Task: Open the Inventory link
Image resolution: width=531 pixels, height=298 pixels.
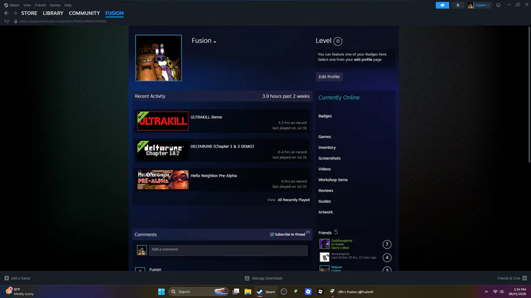Action: pyautogui.click(x=327, y=148)
